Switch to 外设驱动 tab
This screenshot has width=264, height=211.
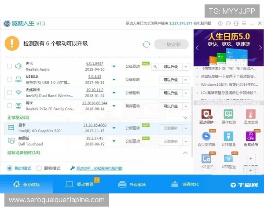(132, 184)
